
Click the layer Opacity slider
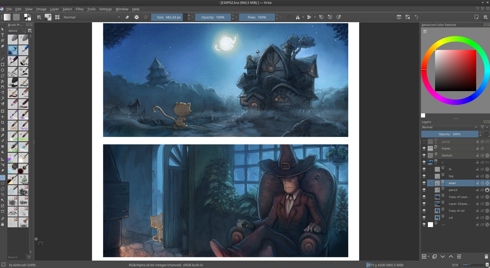pyautogui.click(x=449, y=134)
